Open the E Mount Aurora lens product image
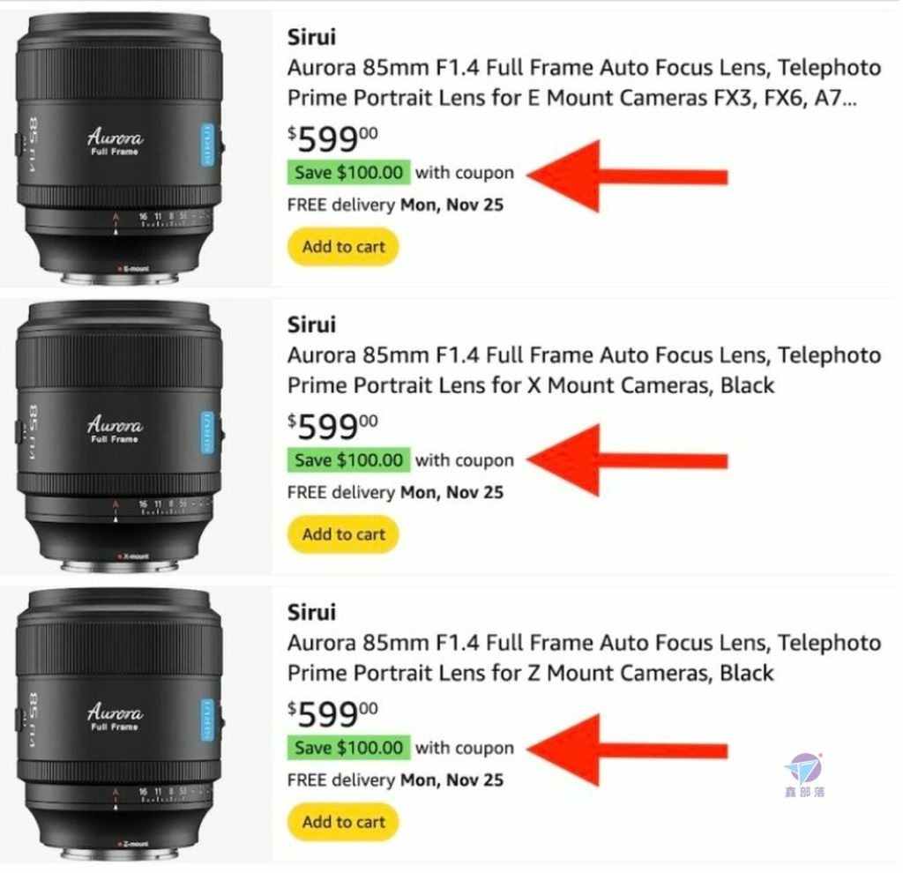The width and height of the screenshot is (903, 873). click(119, 149)
